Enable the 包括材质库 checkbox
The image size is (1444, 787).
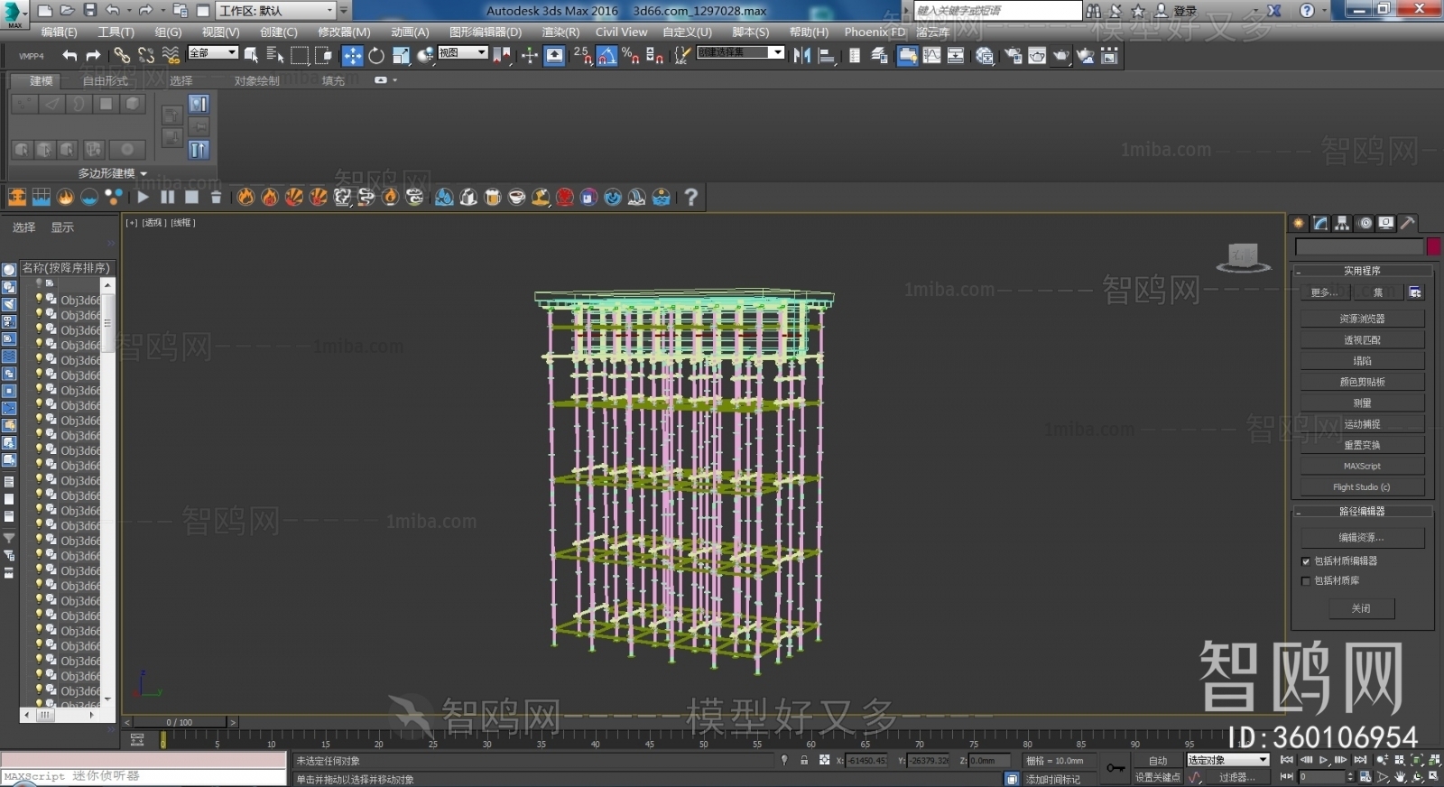coord(1305,581)
